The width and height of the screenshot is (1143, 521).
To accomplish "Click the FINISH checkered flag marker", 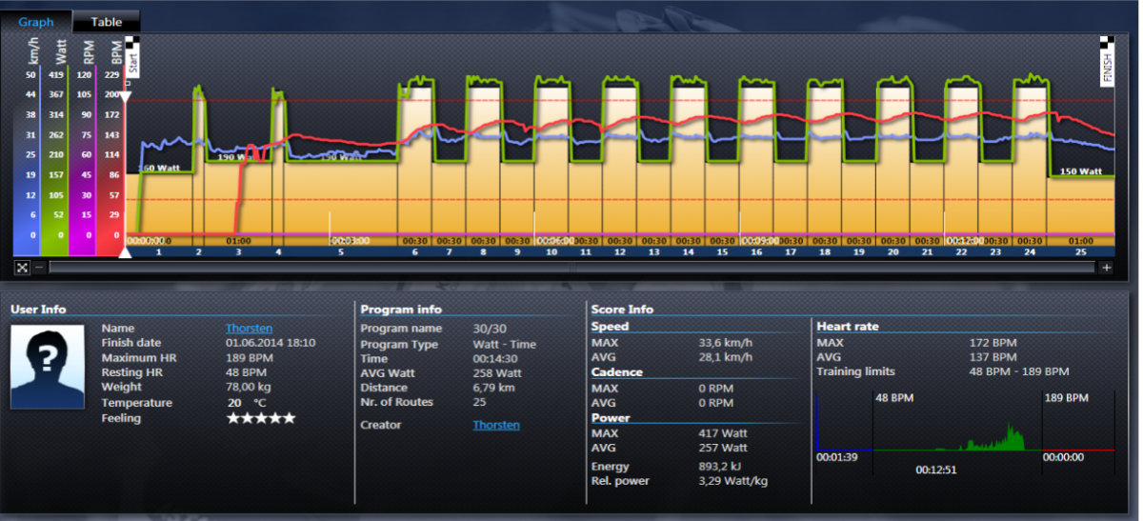I will (x=1107, y=63).
